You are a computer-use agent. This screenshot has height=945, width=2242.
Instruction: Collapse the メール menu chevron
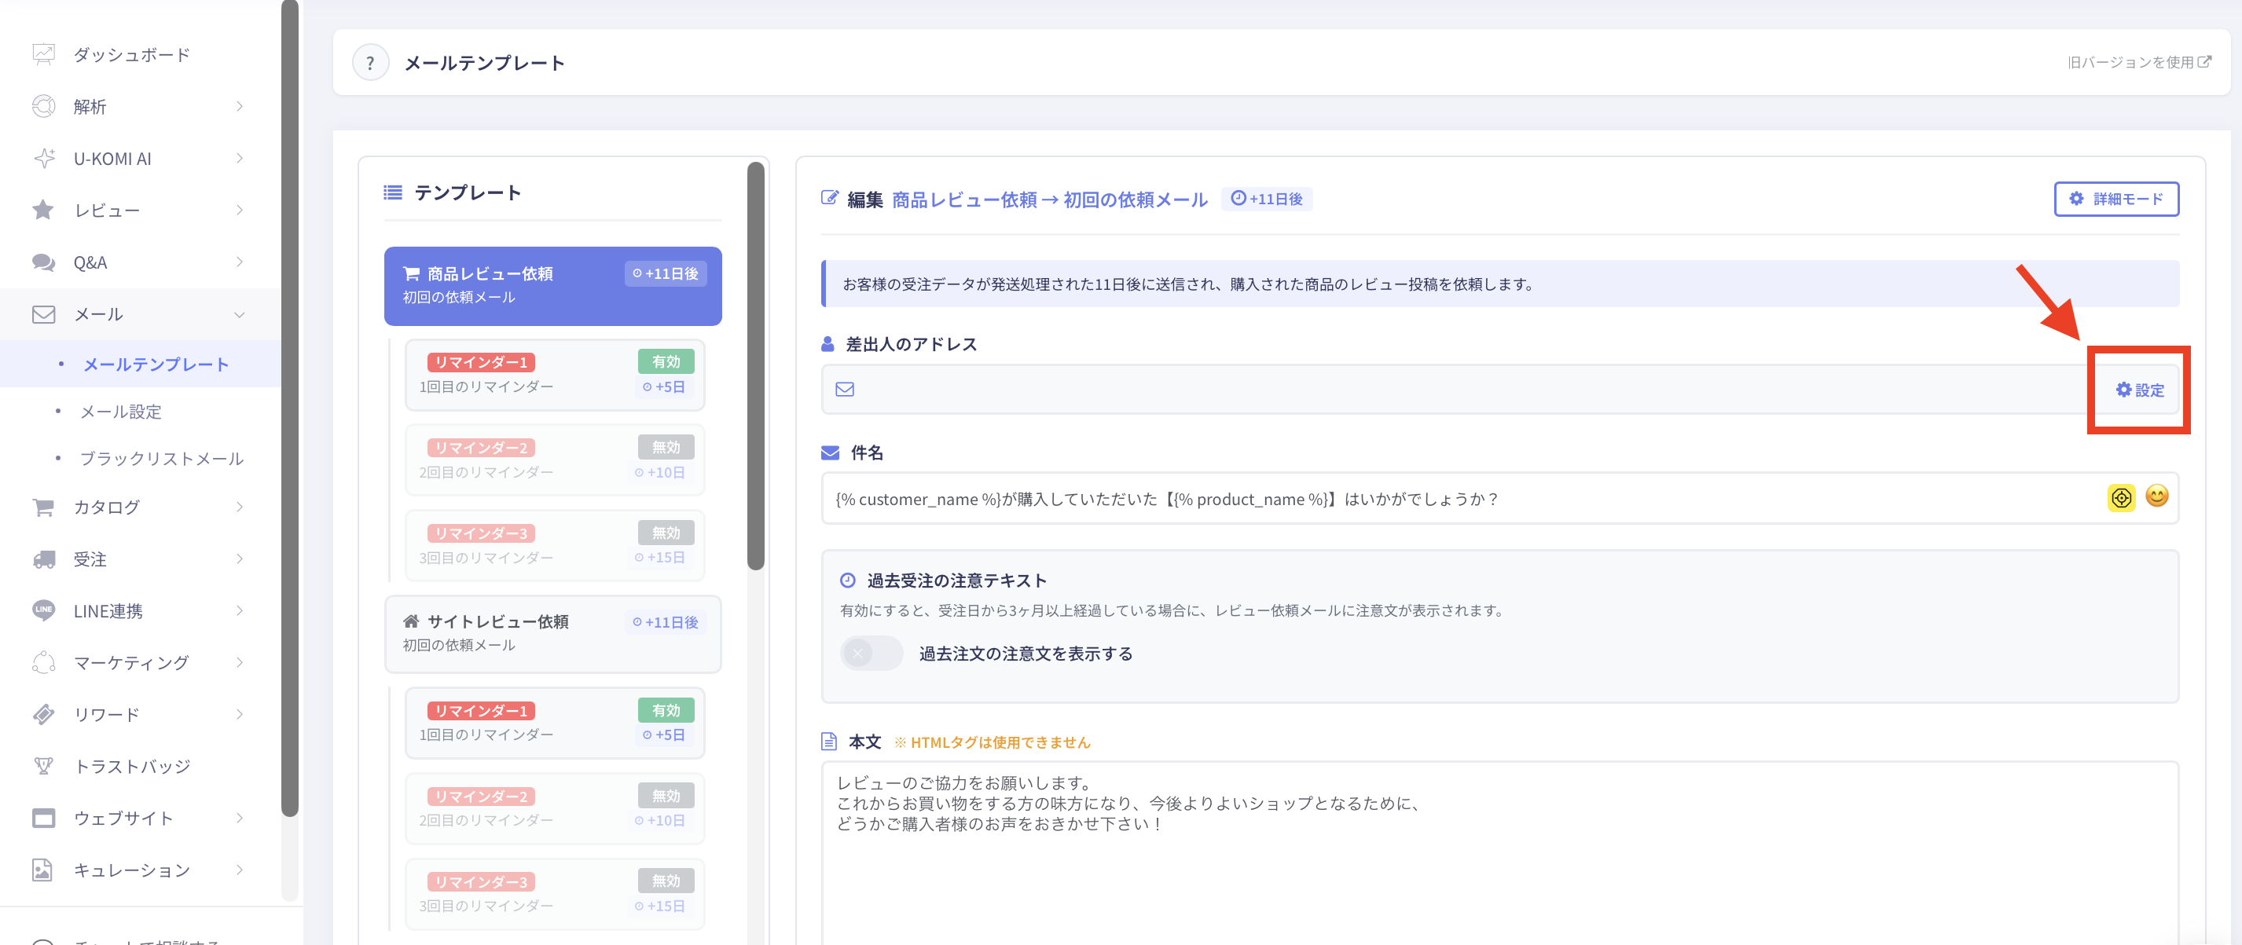click(240, 314)
